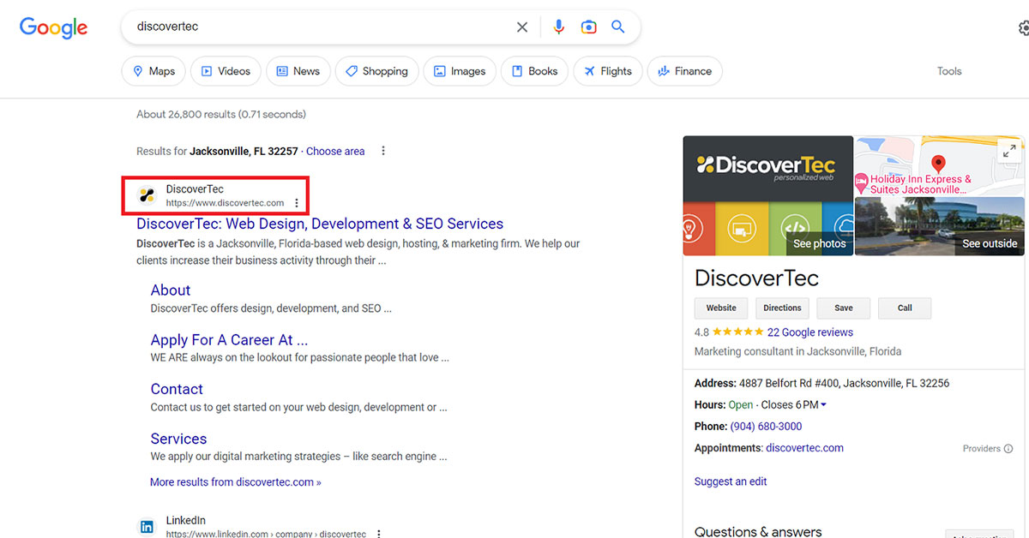
Task: Expand the business hours dropdown arrow
Action: tap(824, 405)
